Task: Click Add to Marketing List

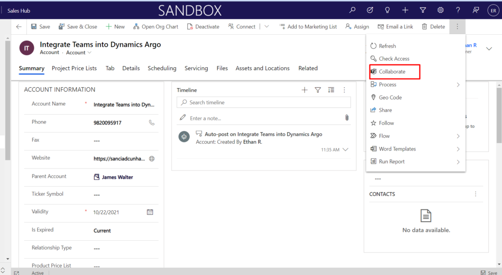Action: [308, 26]
